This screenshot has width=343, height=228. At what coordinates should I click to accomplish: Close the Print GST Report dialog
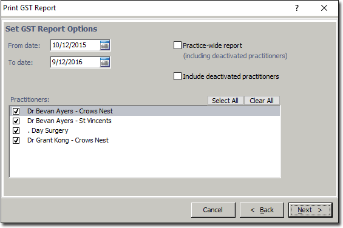324,8
